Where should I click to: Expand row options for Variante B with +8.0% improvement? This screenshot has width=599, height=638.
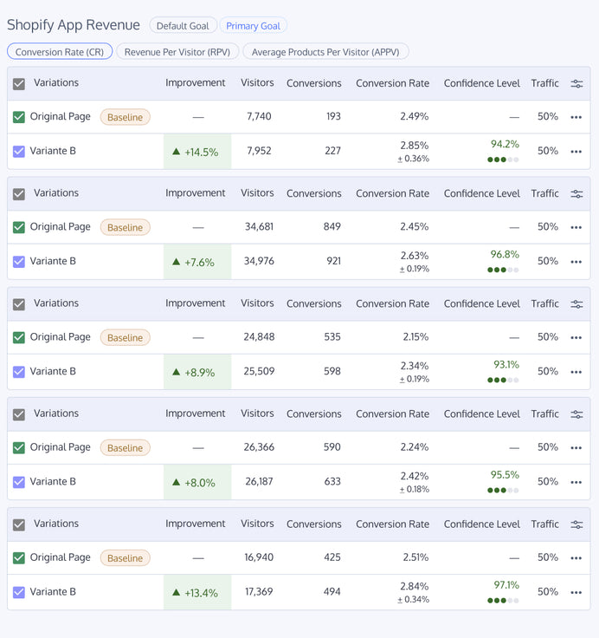[x=576, y=482]
